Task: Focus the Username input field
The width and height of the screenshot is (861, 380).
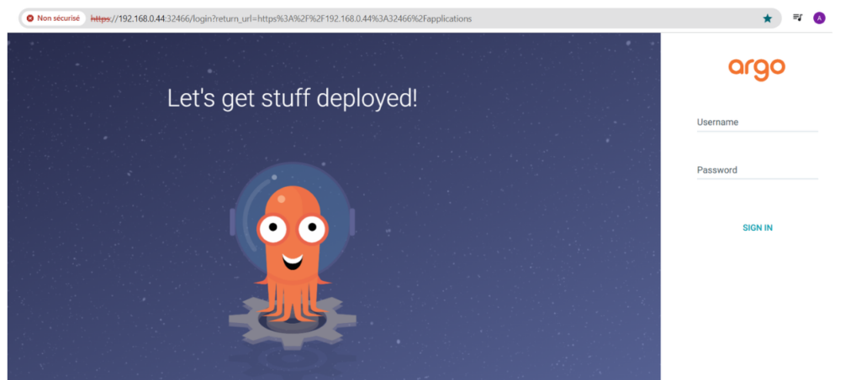Action: click(757, 123)
